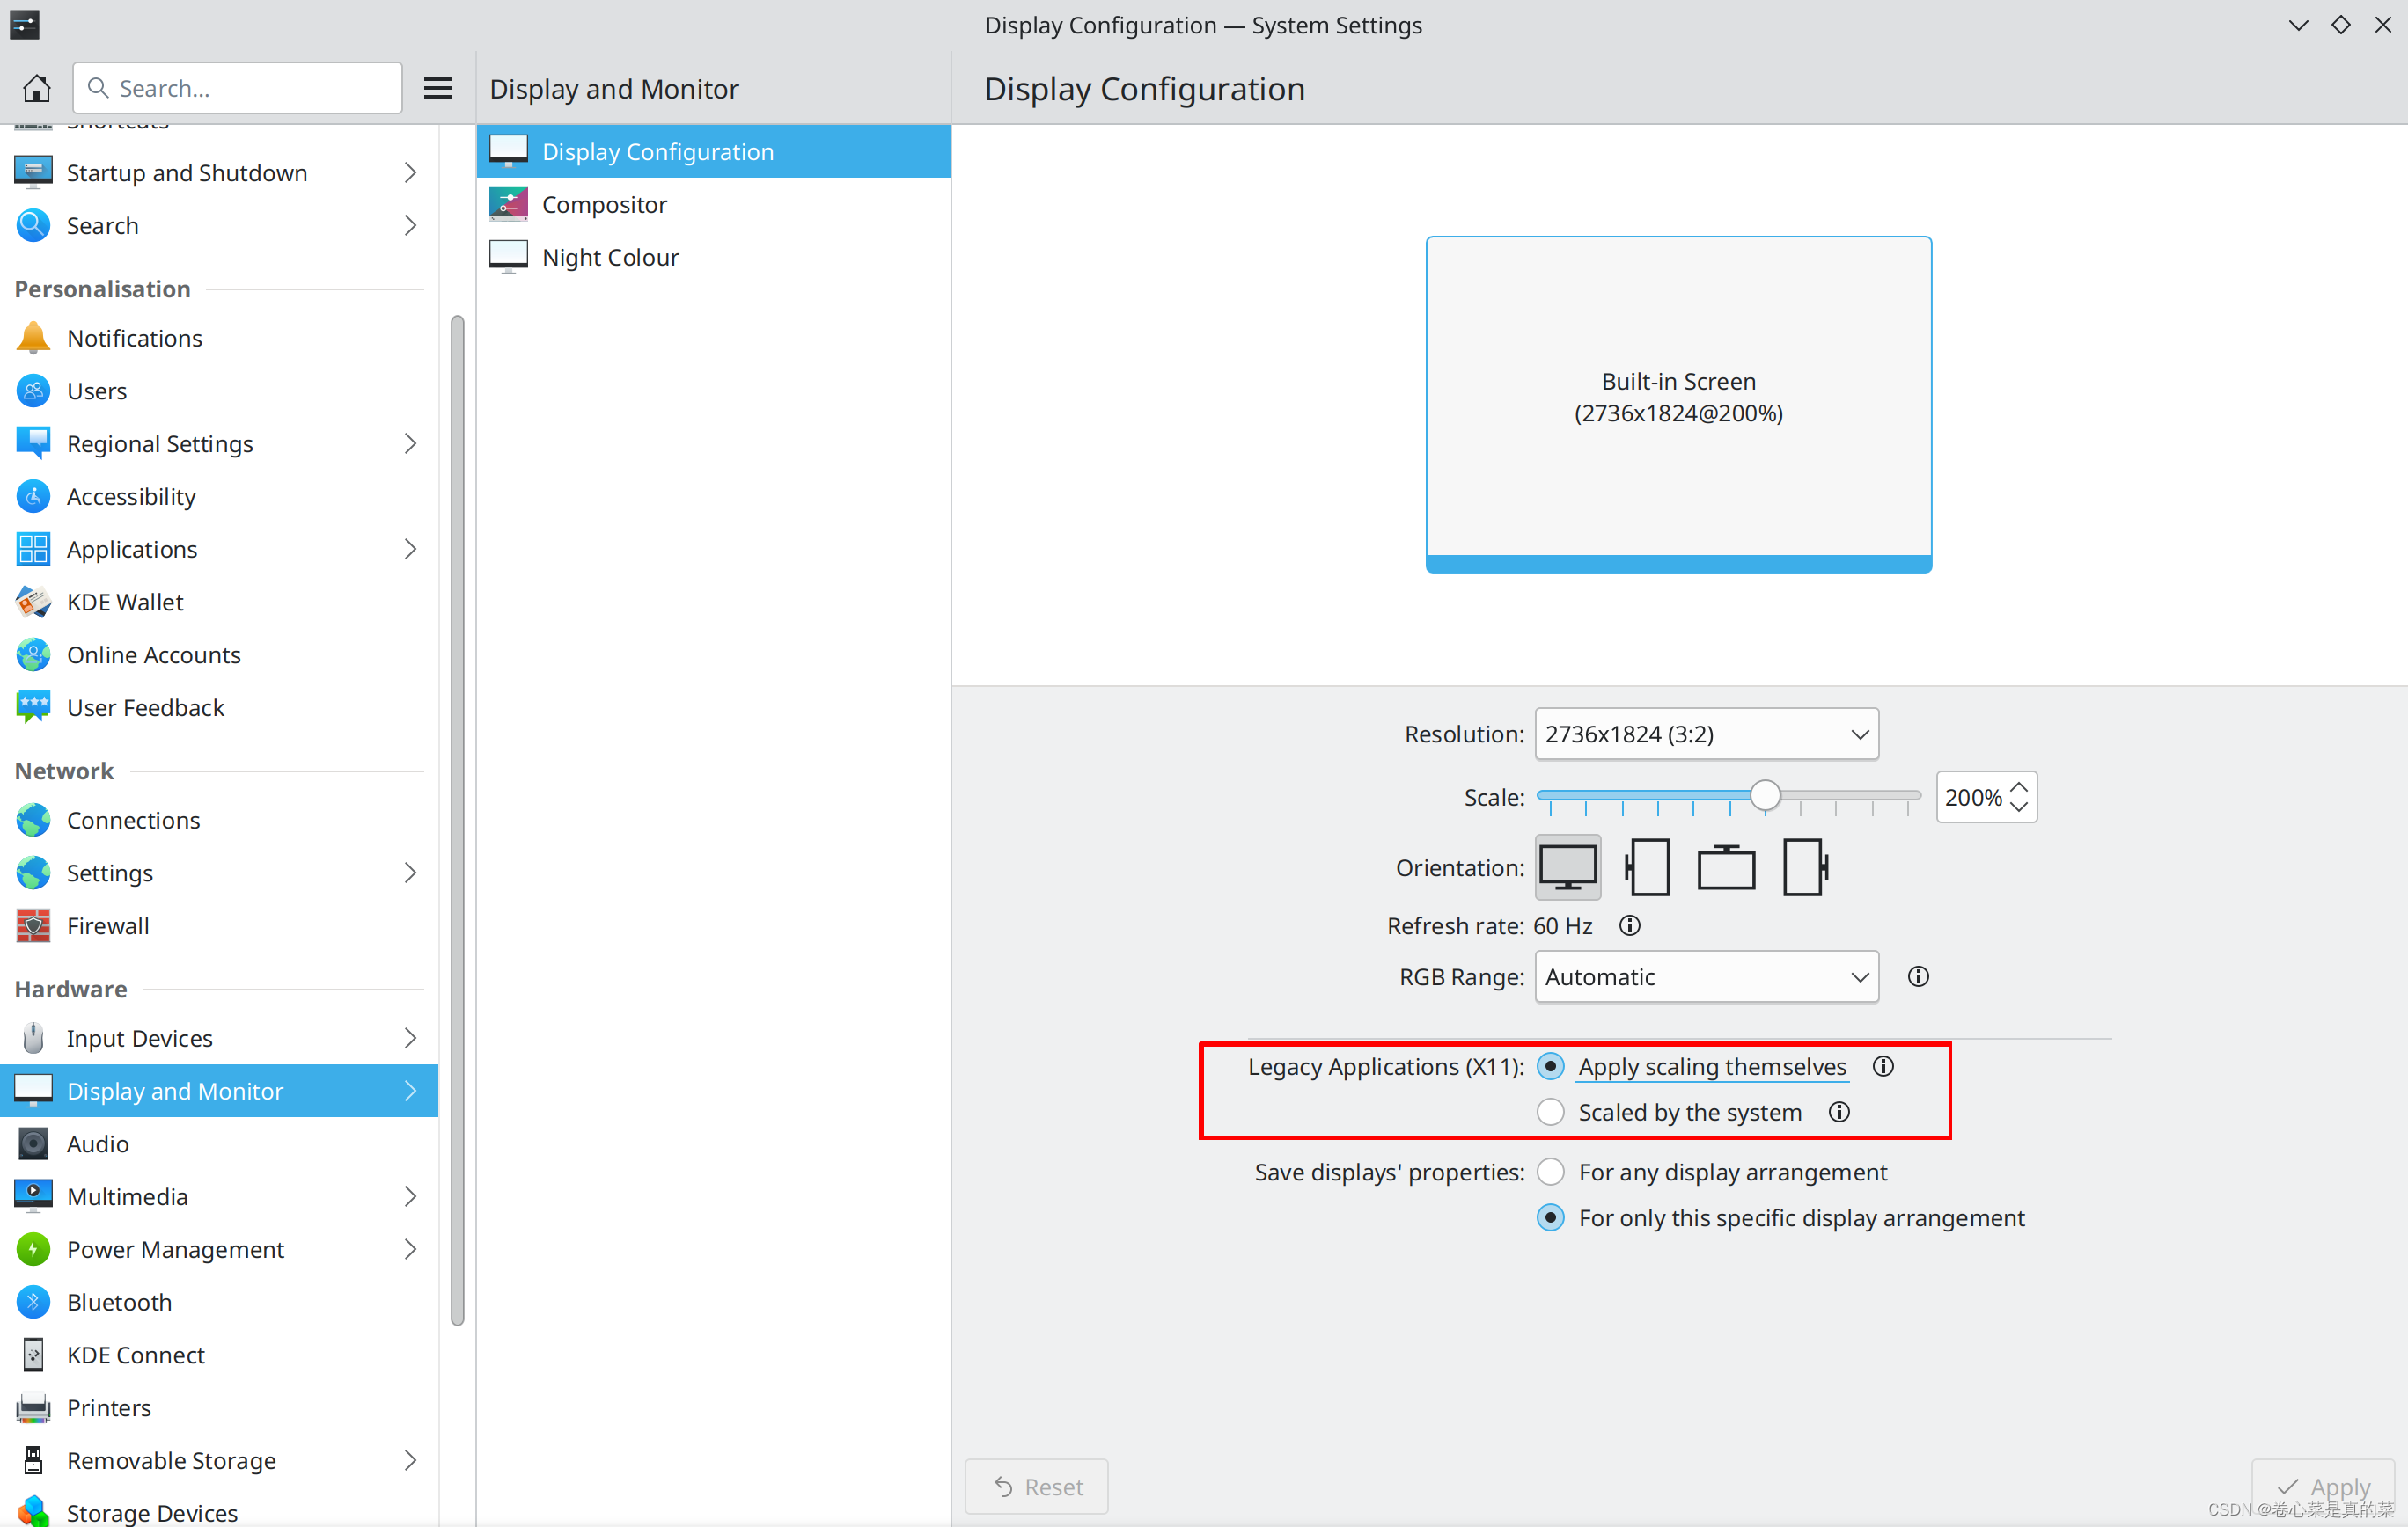Select Scaled by the system radio button
Screen dimensions: 2408x1527
coord(1550,1113)
